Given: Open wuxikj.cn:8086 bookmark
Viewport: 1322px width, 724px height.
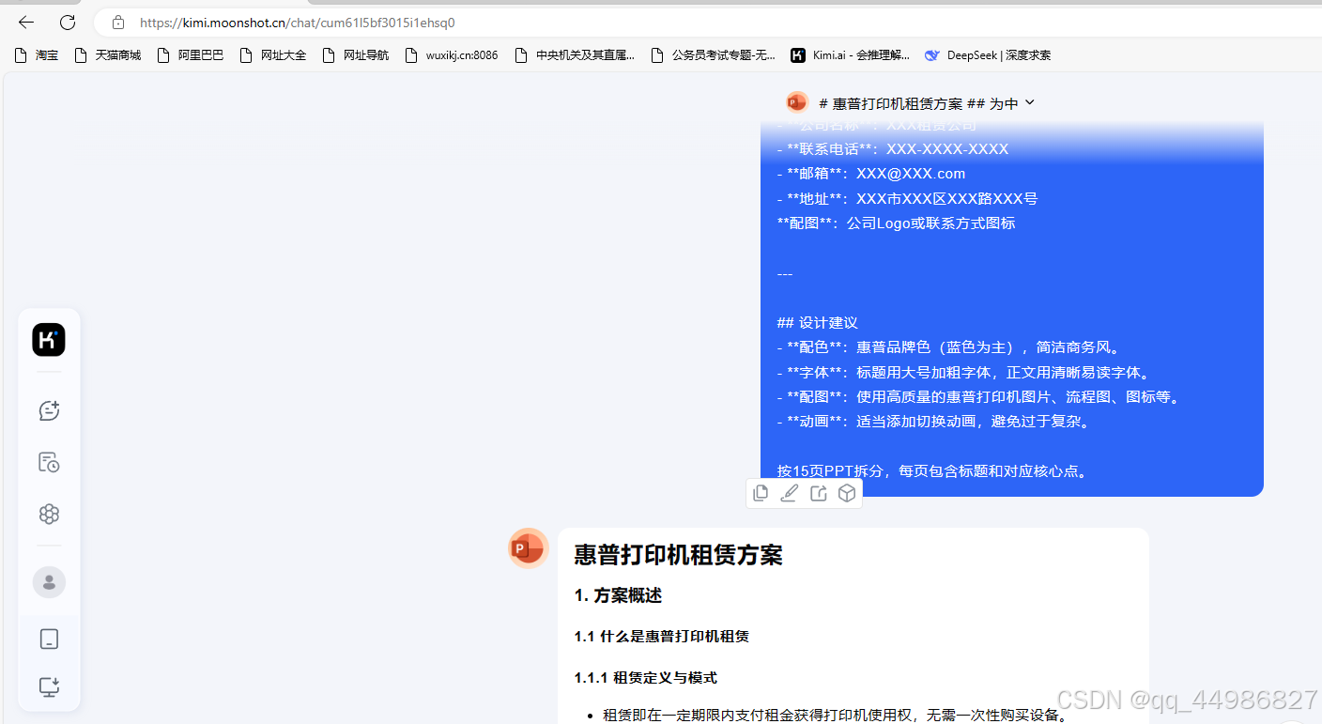Looking at the screenshot, I should click(x=452, y=55).
